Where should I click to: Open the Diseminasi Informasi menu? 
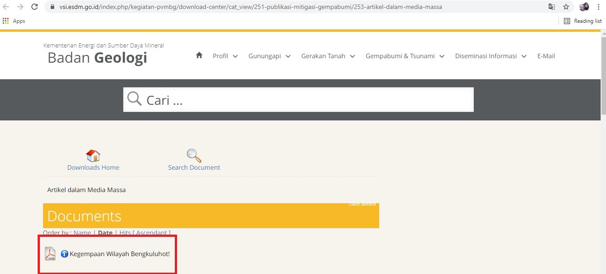pyautogui.click(x=490, y=56)
